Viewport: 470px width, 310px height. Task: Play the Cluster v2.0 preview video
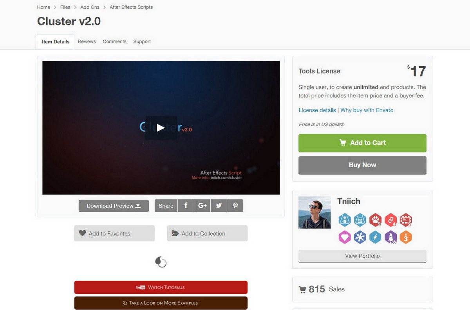(161, 127)
